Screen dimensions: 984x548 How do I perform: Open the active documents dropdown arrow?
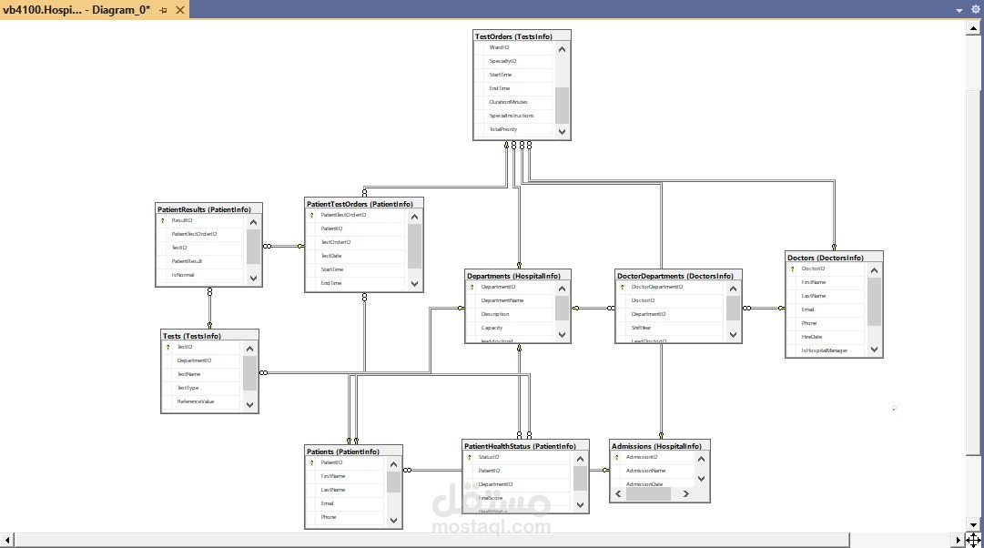click(x=959, y=11)
